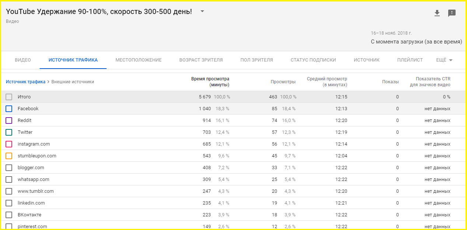The width and height of the screenshot is (467, 230).
Task: Toggle the Reddit row checkbox
Action: coord(9,121)
